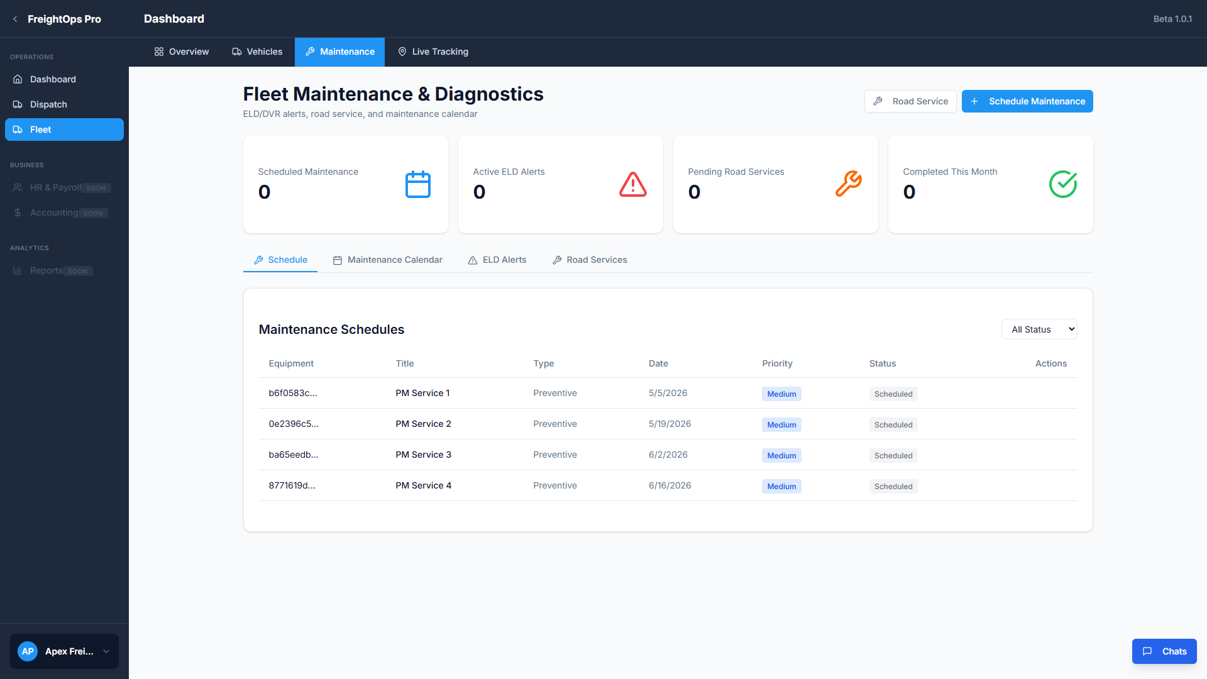Click the Dashboard home icon in sidebar
The image size is (1207, 679).
coord(18,79)
